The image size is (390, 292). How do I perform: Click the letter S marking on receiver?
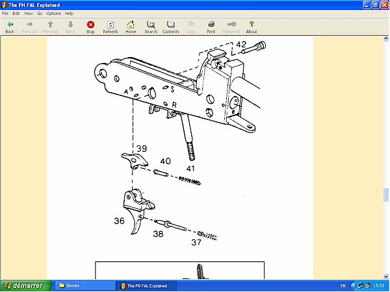coord(172,90)
